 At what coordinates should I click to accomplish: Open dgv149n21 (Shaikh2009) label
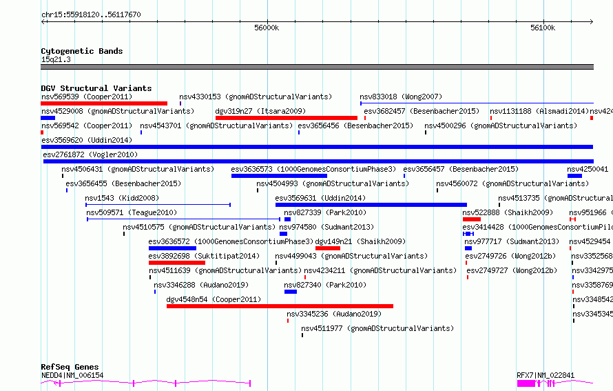pyautogui.click(x=360, y=241)
